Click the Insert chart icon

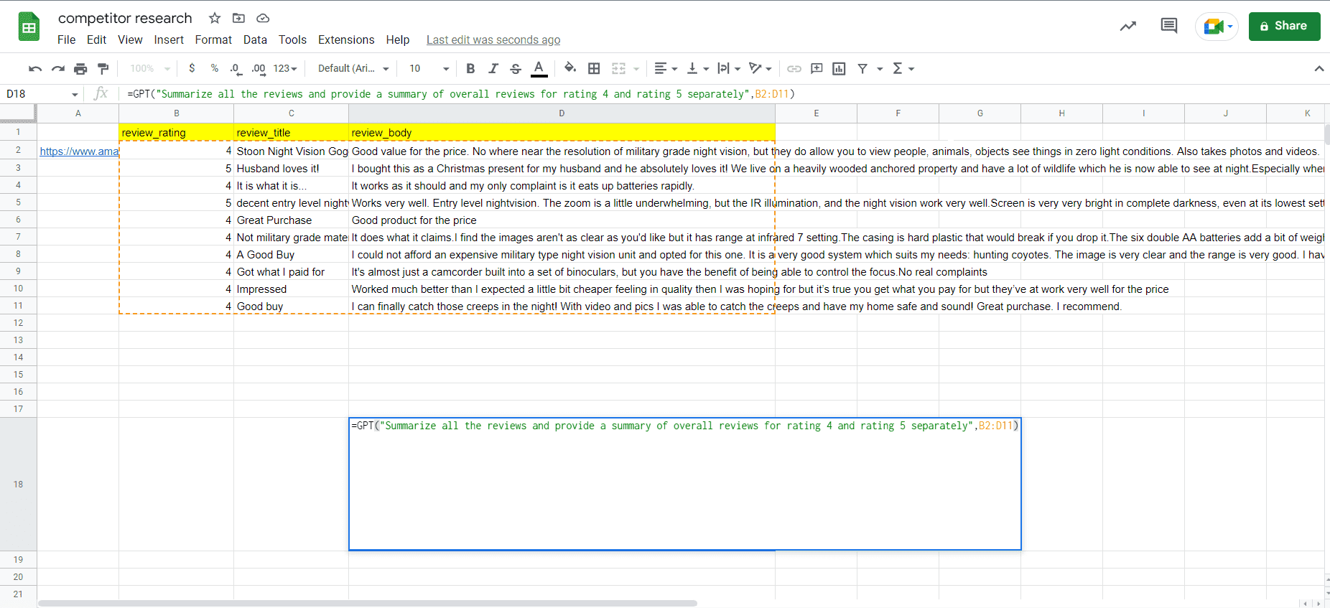coord(839,69)
